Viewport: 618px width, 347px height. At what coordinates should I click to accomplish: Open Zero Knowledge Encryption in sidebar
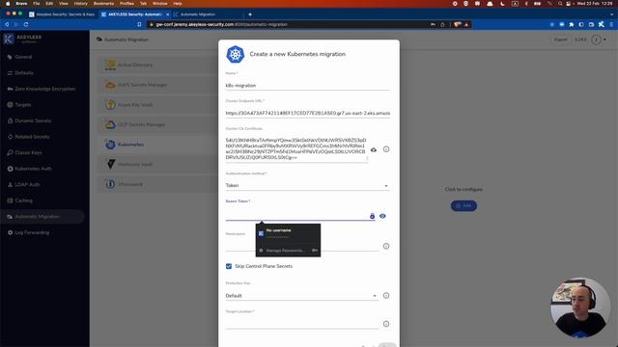pos(45,89)
